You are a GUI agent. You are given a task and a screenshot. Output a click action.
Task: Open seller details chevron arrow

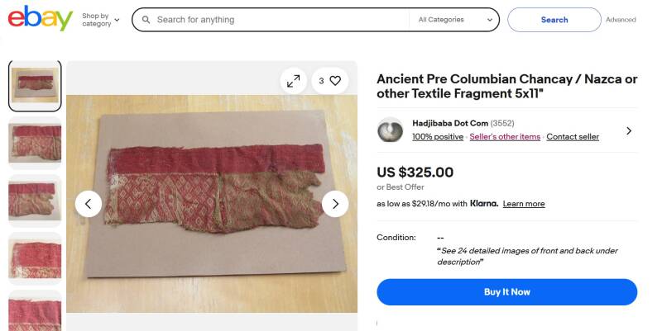point(628,130)
